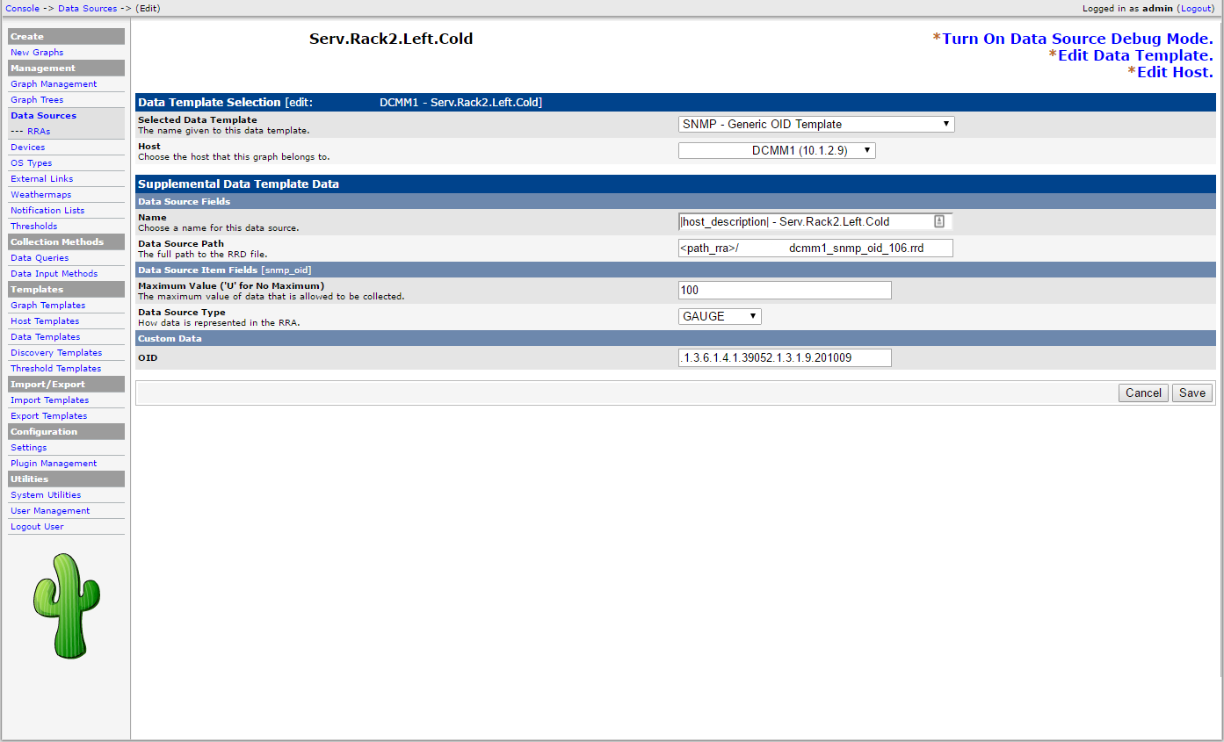This screenshot has height=742, width=1224.
Task: Click the Templates section header
Action: pyautogui.click(x=66, y=289)
